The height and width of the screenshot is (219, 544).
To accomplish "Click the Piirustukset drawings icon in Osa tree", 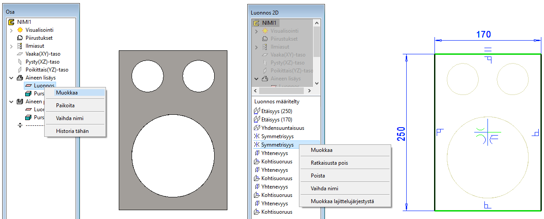I will coord(20,38).
